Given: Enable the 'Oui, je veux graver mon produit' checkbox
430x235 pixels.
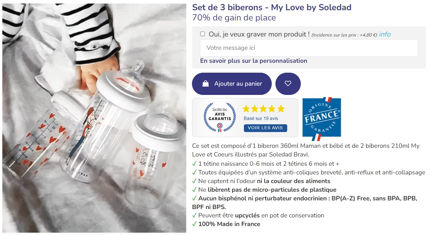Looking at the screenshot, I should tap(203, 34).
